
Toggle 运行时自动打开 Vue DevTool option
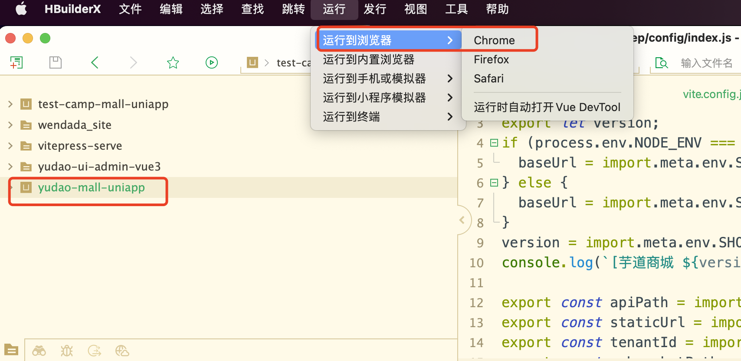pyautogui.click(x=547, y=107)
